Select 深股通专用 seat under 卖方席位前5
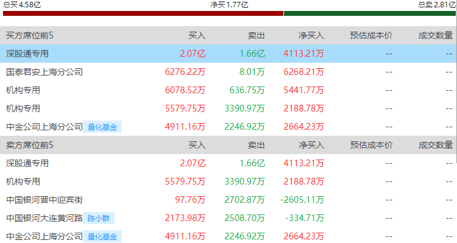Viewport: 457px width, 243px height. point(27,163)
